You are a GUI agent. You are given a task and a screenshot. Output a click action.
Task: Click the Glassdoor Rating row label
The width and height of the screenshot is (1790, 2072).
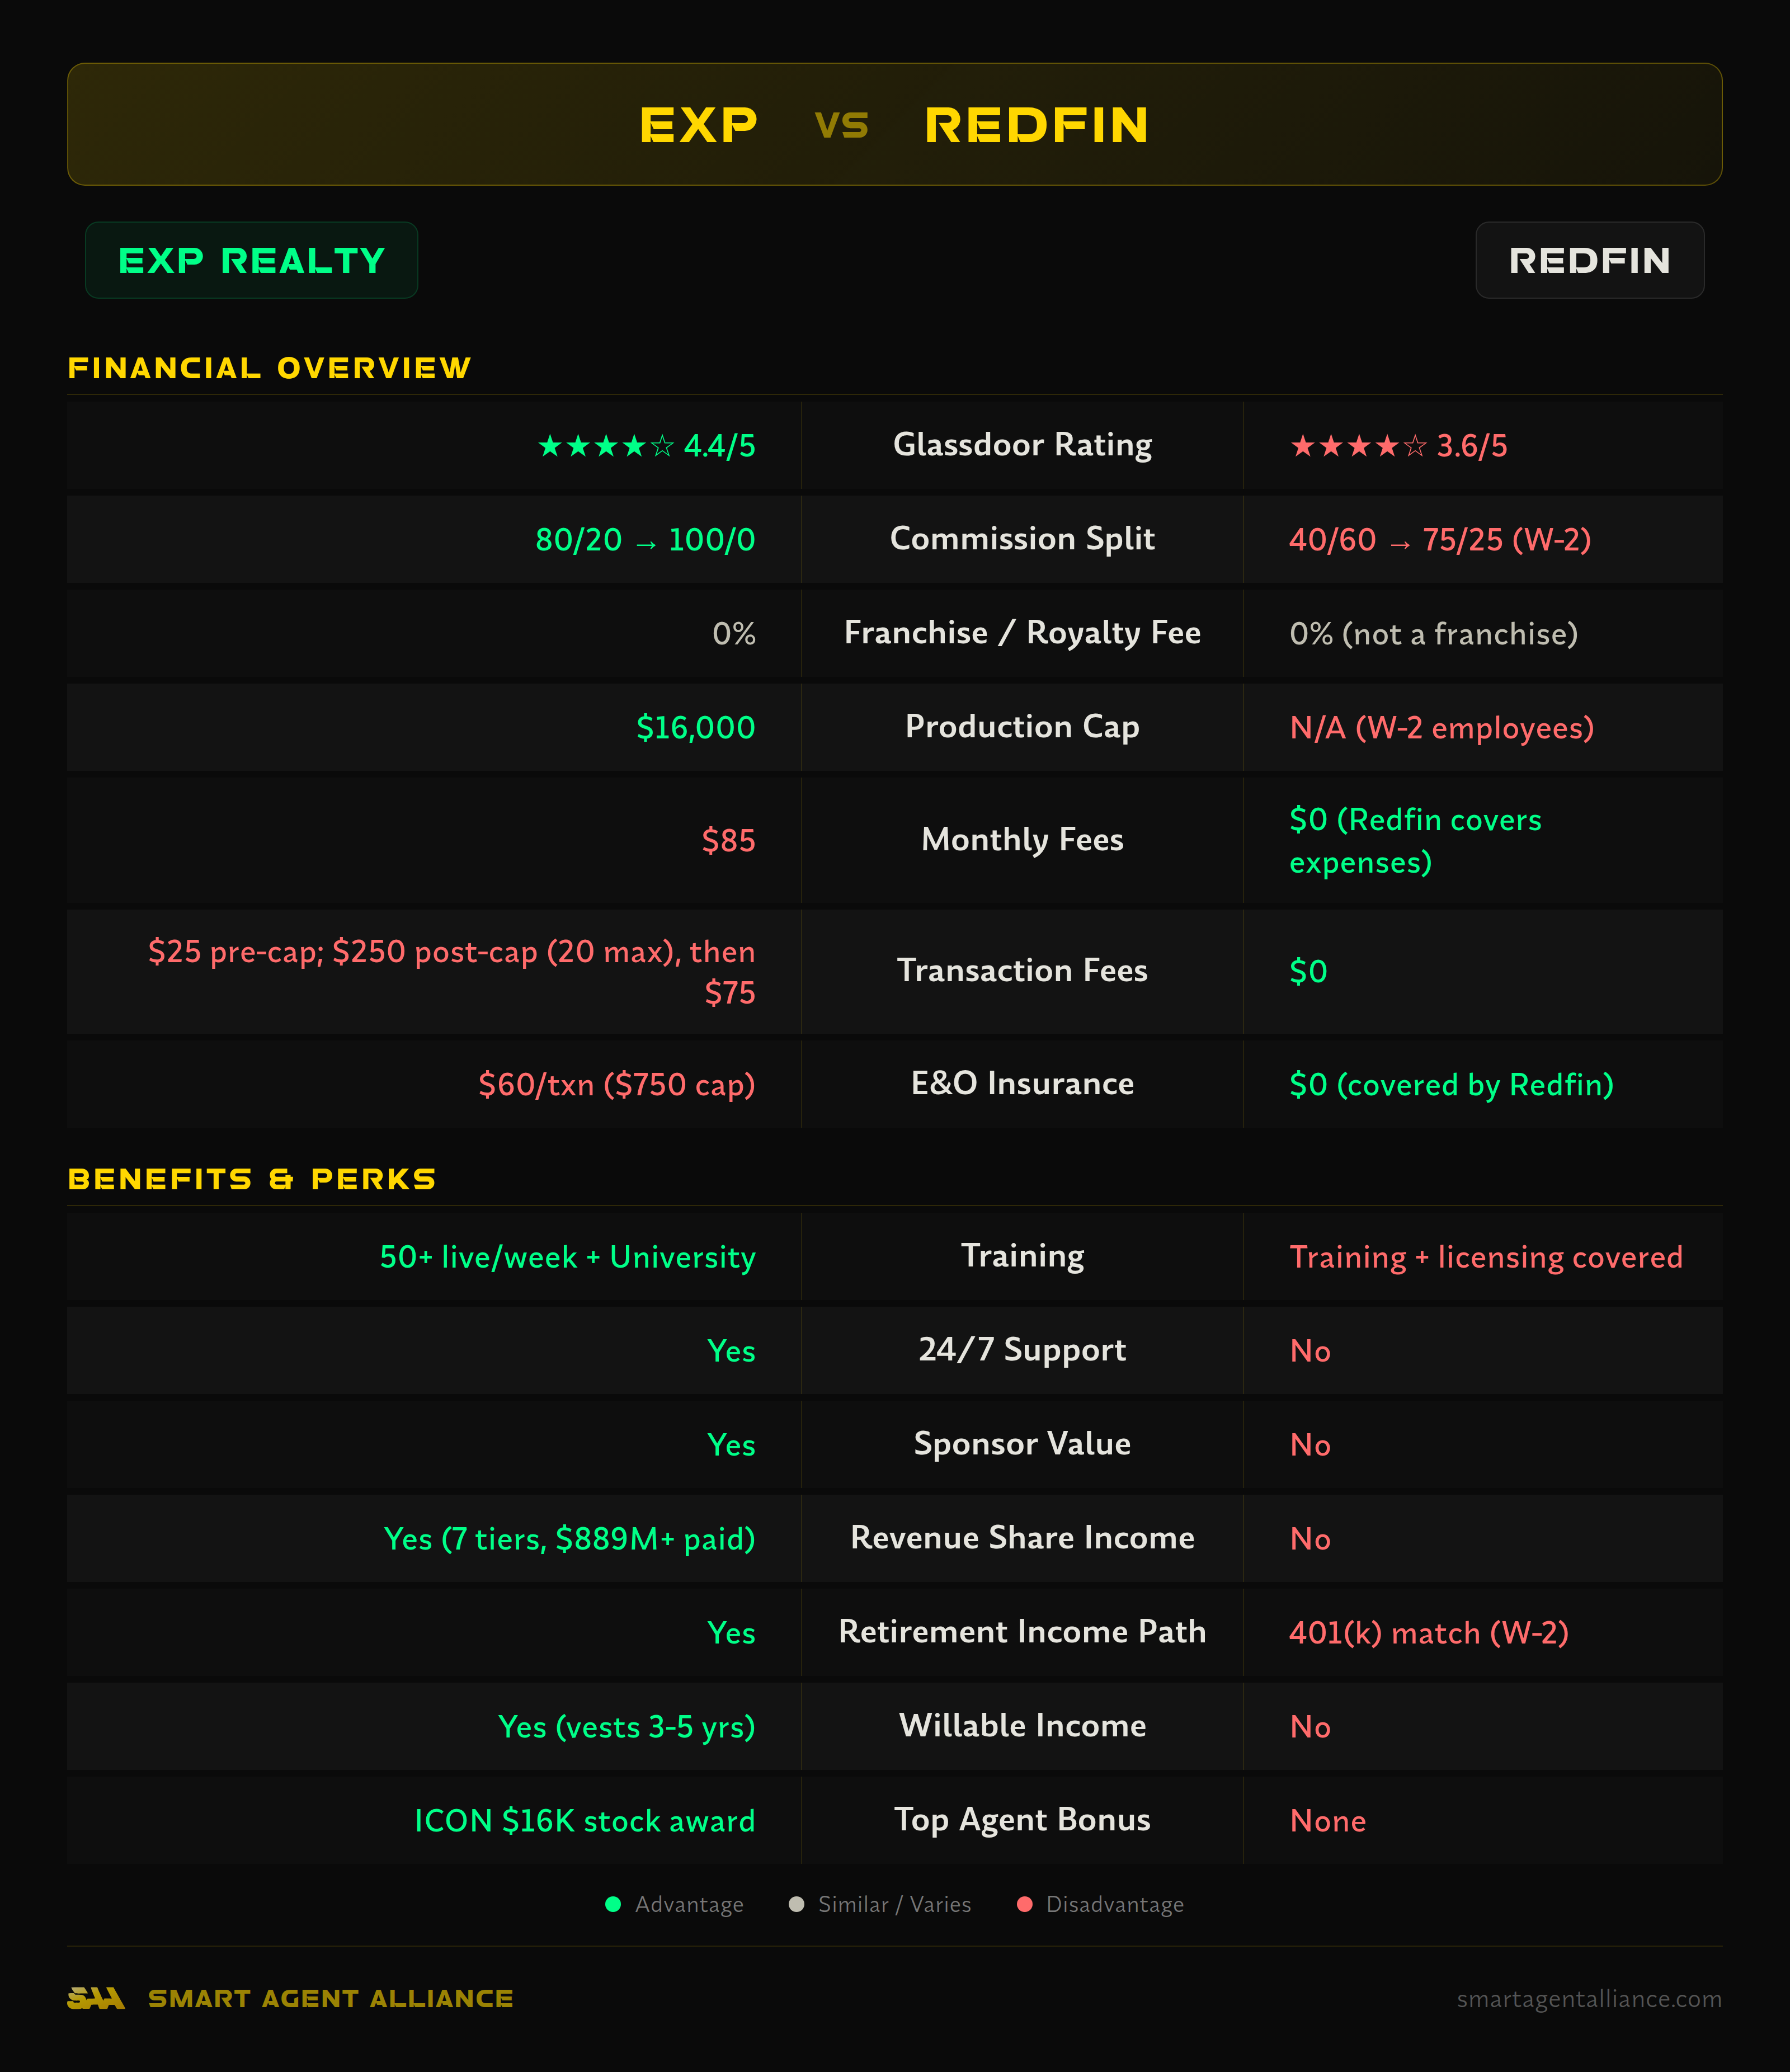click(x=1022, y=445)
